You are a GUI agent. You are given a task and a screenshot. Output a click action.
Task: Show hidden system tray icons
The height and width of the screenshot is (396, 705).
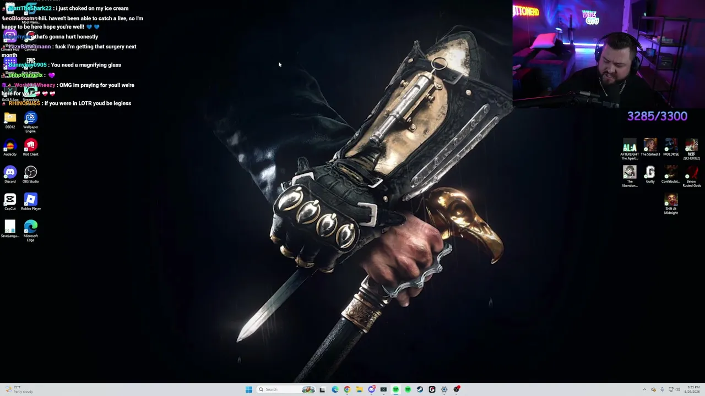pos(644,389)
